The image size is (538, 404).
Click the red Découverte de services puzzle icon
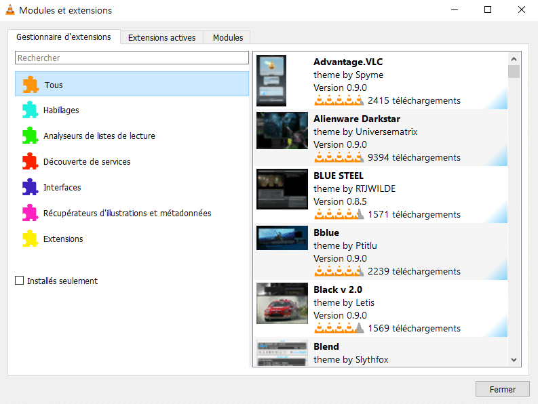coord(31,161)
